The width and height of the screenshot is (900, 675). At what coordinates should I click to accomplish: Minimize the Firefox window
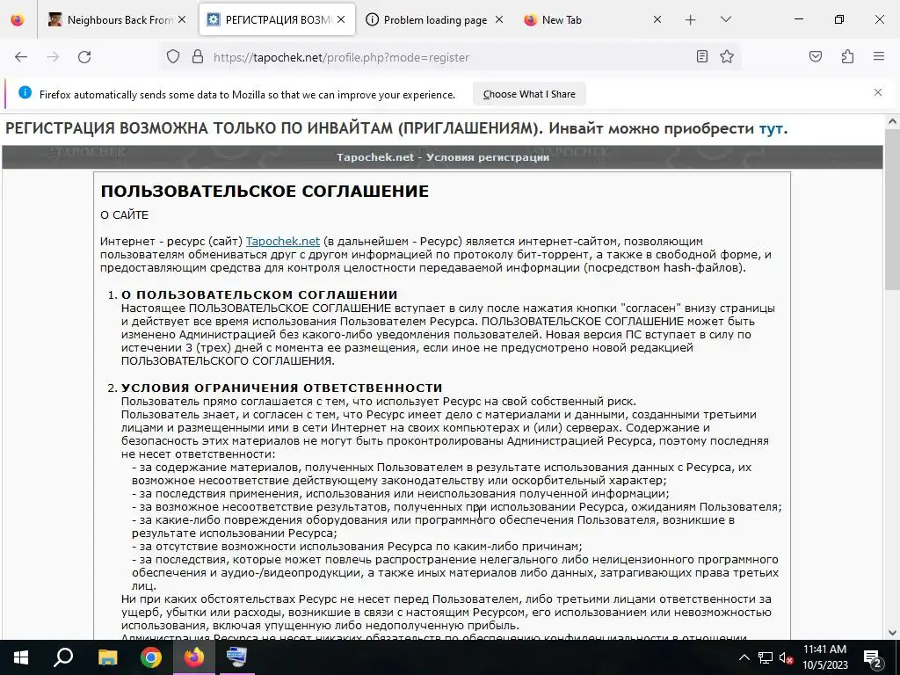798,19
